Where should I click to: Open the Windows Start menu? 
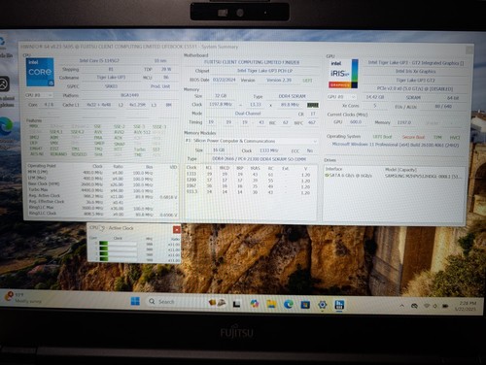pyautogui.click(x=135, y=301)
